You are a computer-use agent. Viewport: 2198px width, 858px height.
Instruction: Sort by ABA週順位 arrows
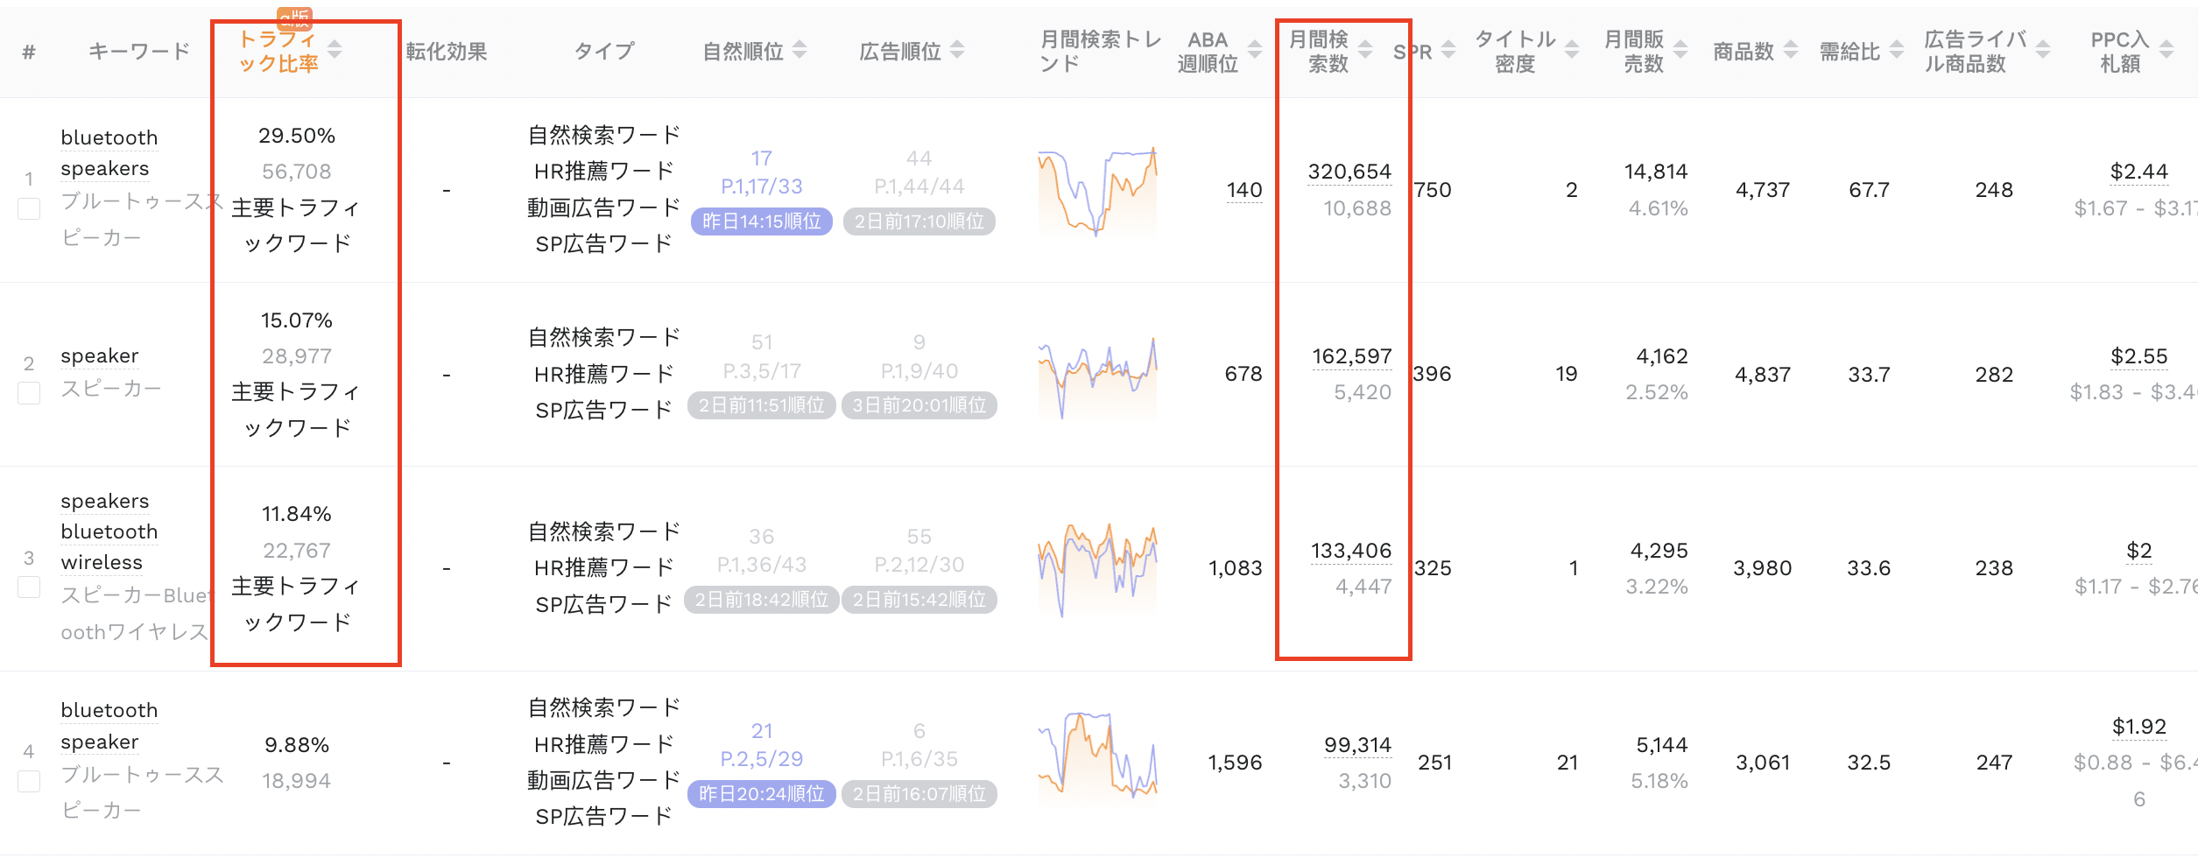click(x=1255, y=51)
